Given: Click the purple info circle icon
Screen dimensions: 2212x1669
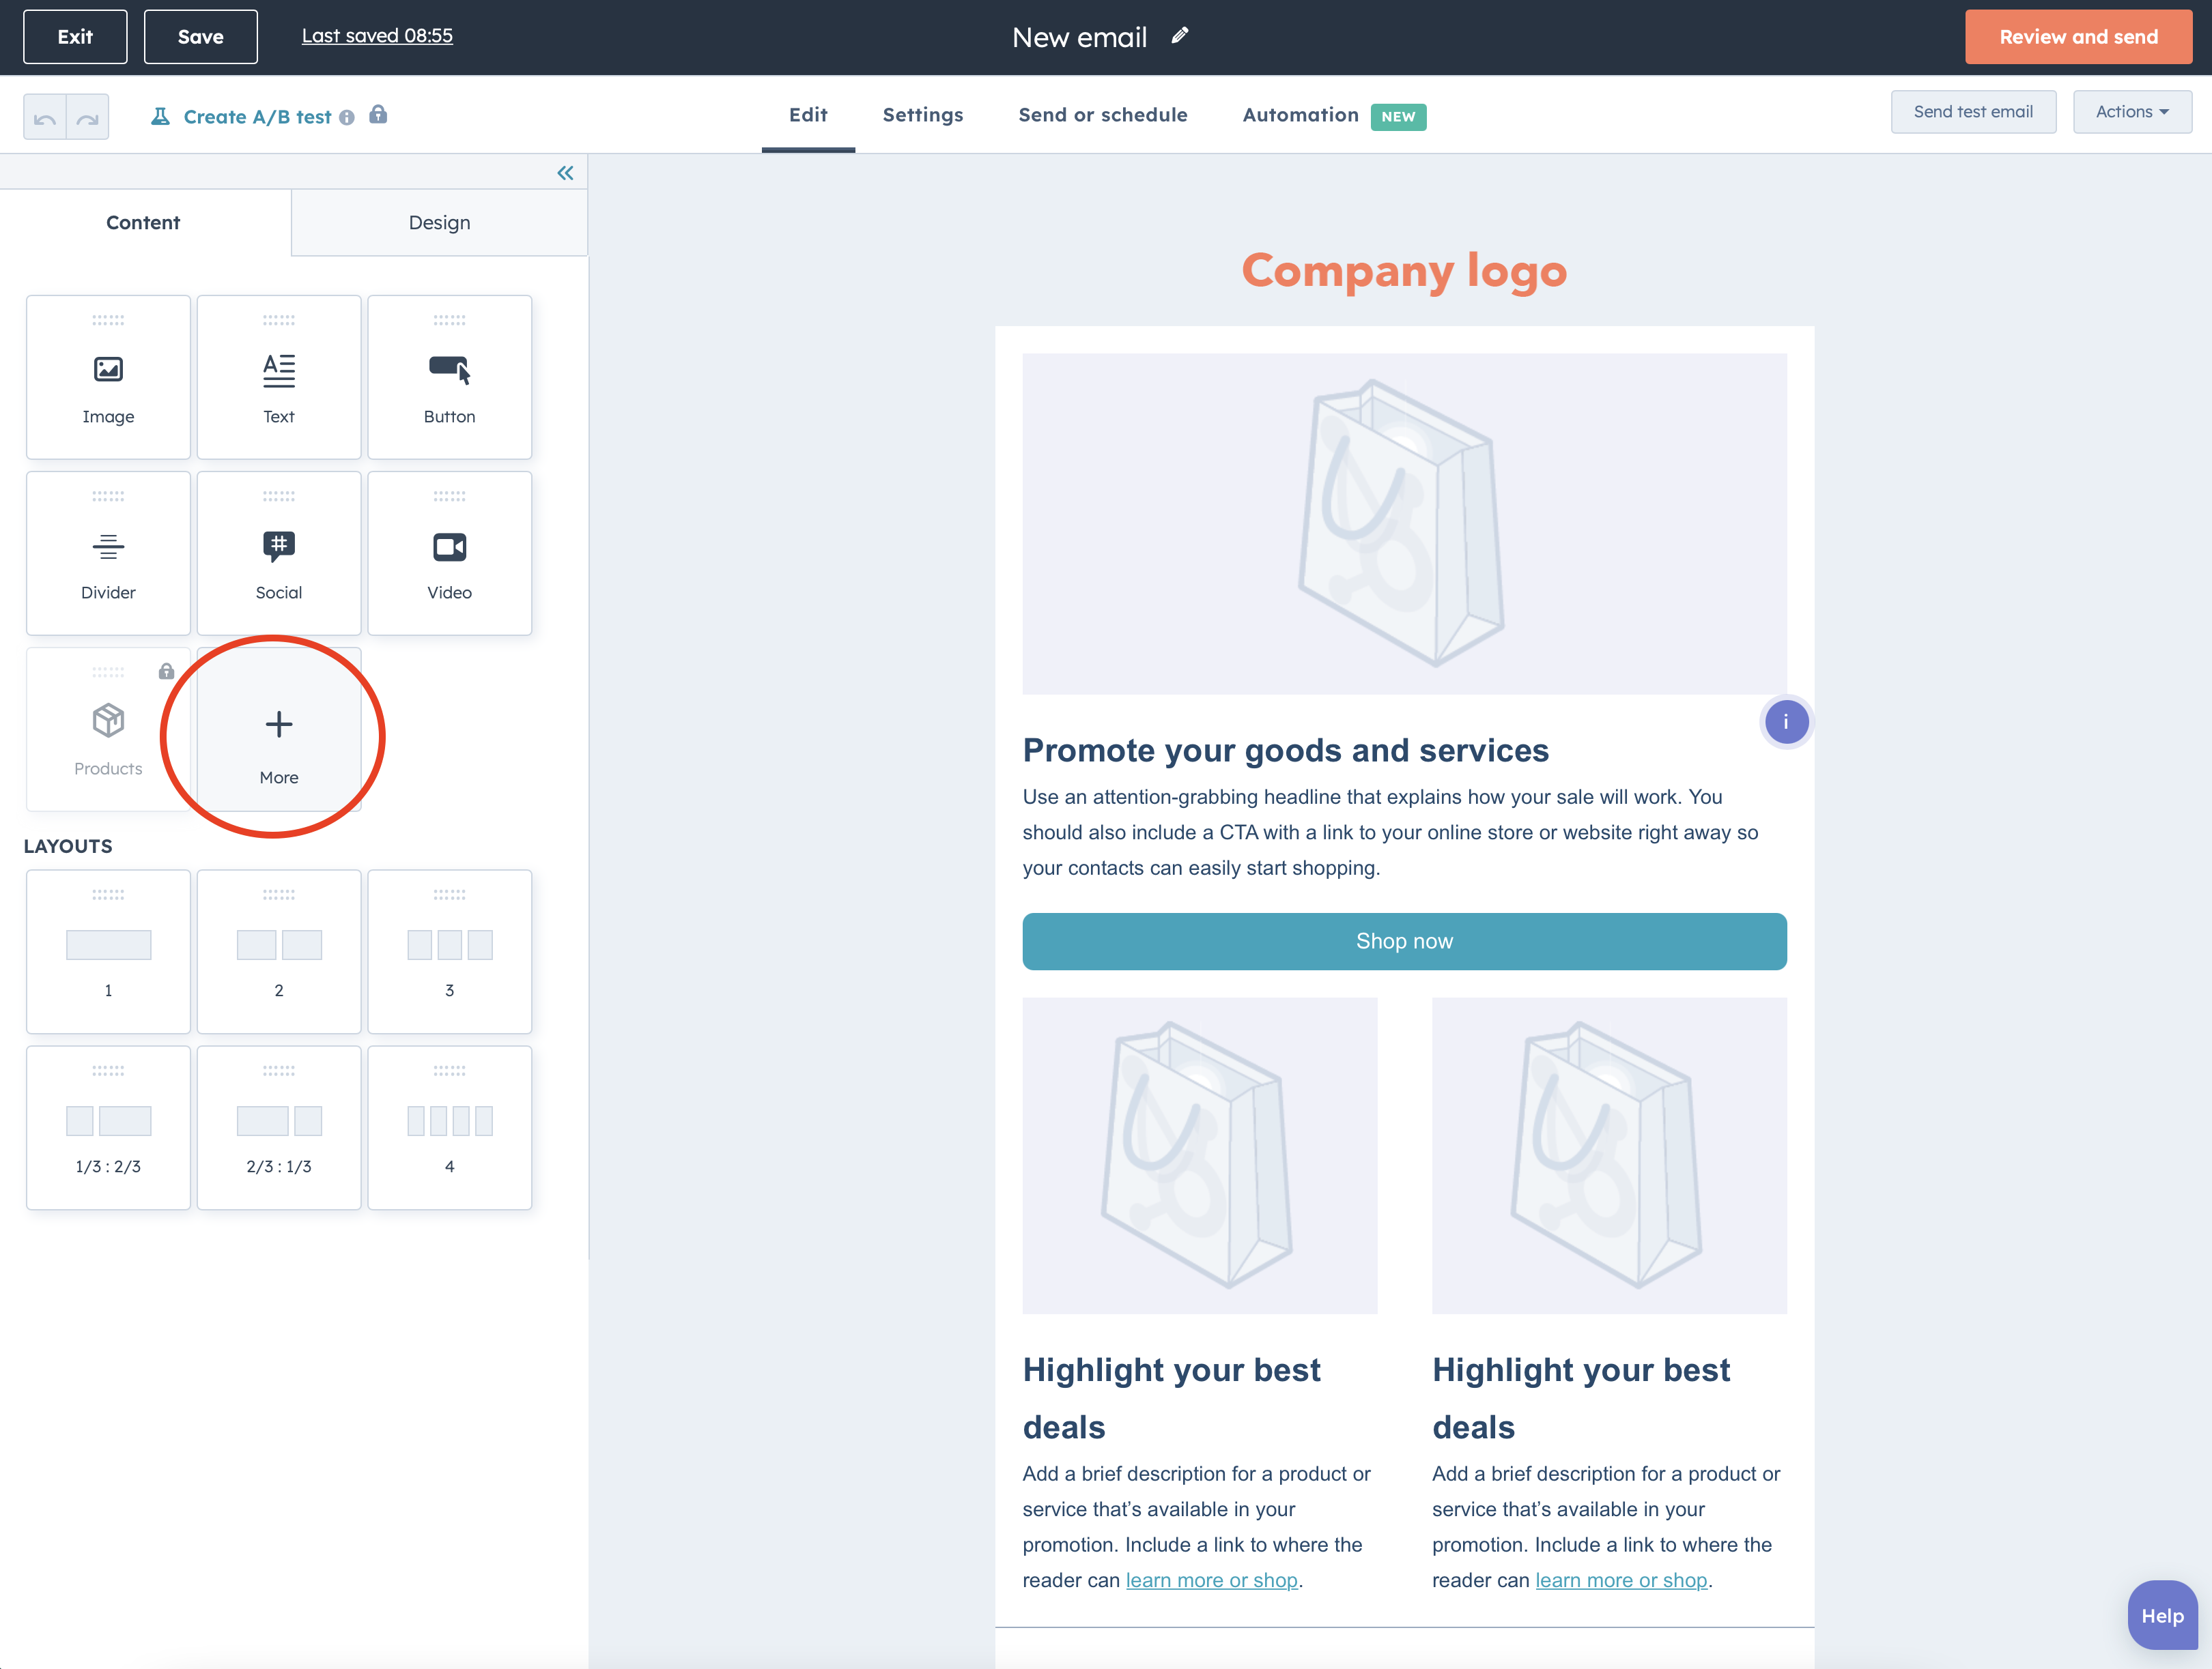Looking at the screenshot, I should pyautogui.click(x=1785, y=721).
